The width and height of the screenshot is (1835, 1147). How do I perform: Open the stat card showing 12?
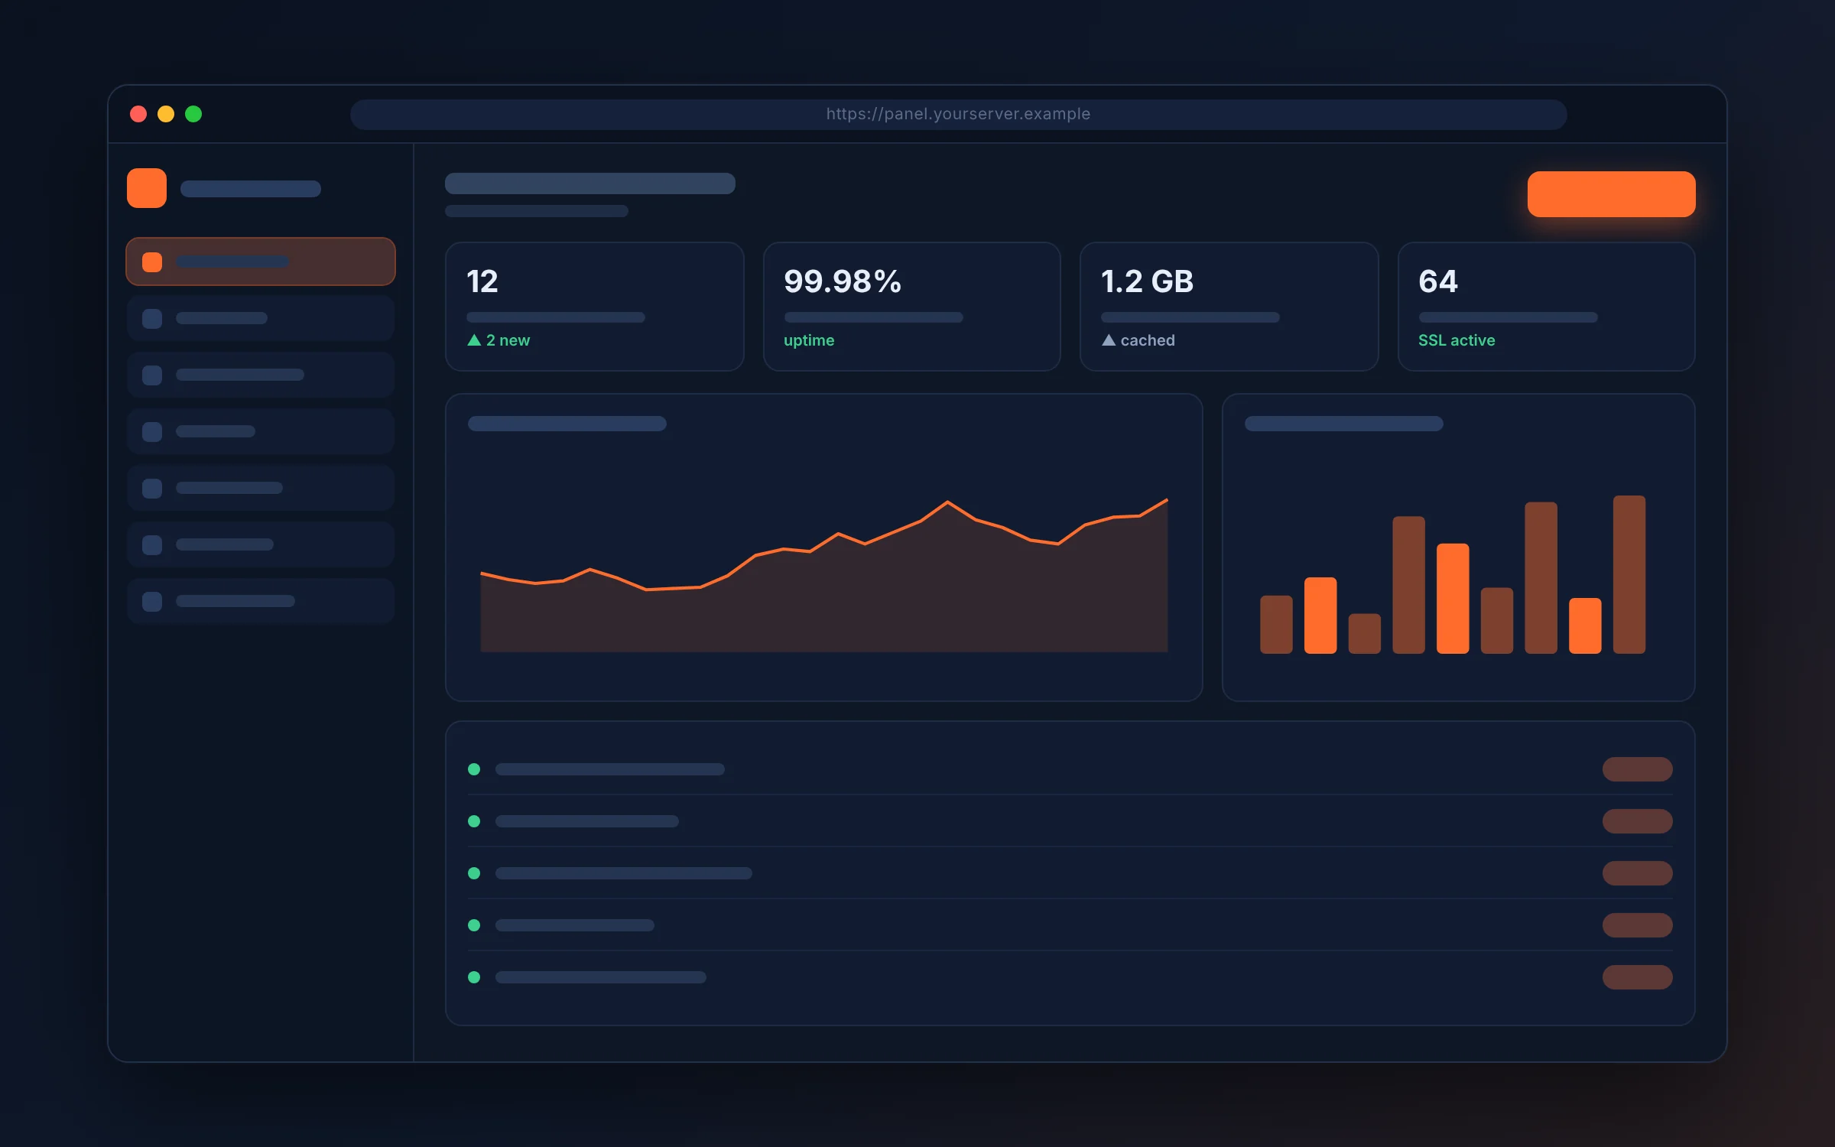pos(594,307)
